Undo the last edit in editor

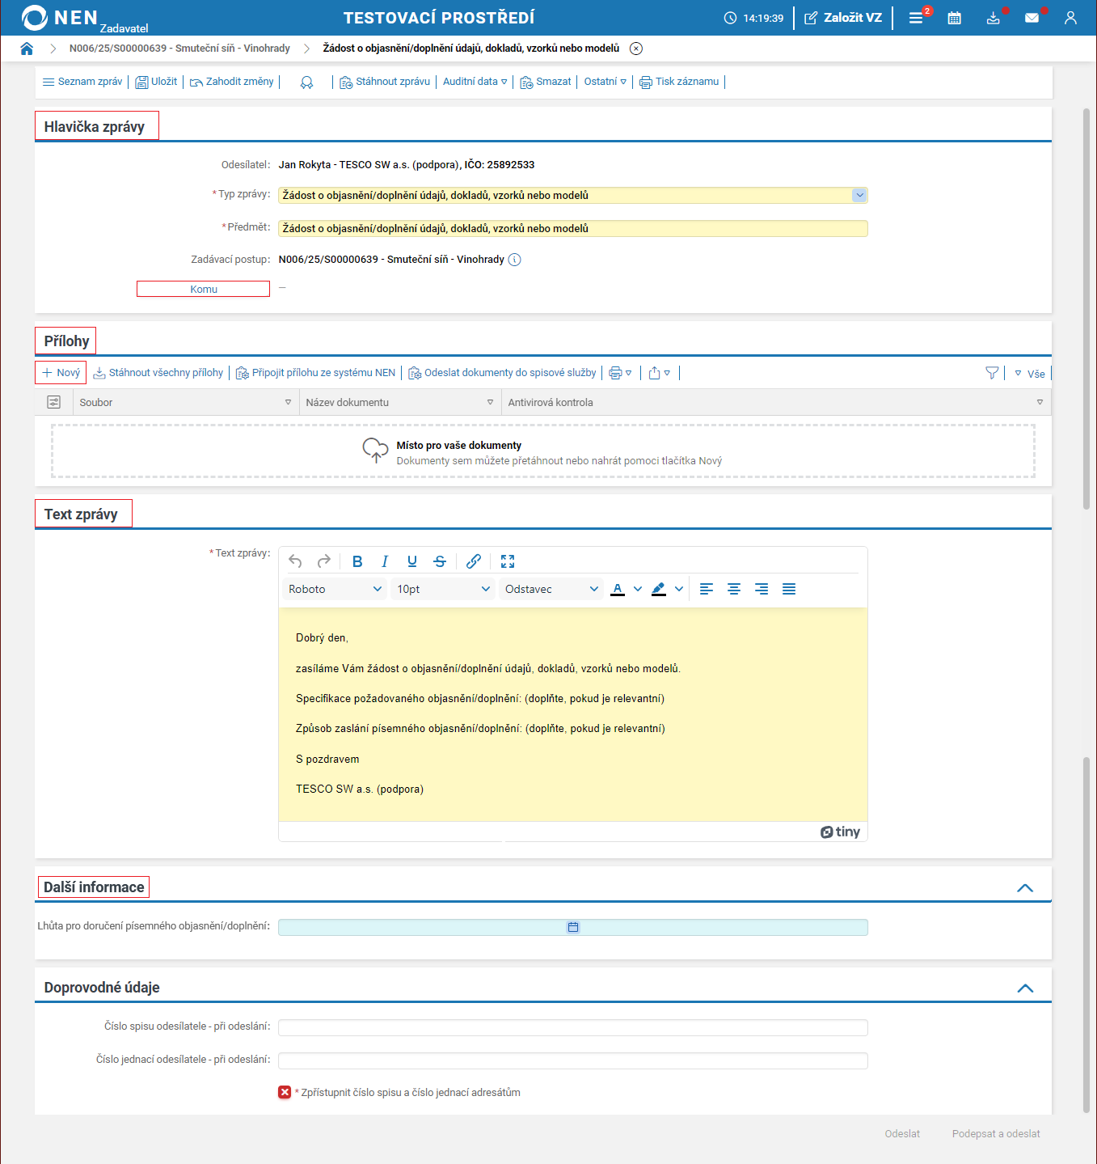coord(296,561)
